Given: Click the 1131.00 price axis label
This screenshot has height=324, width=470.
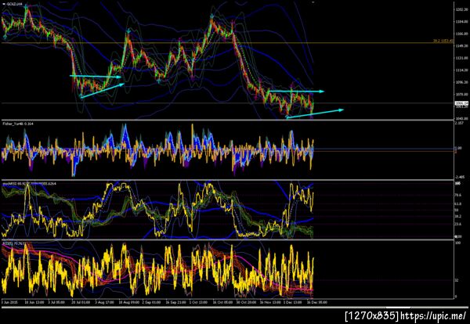Looking at the screenshot, I should [461, 58].
